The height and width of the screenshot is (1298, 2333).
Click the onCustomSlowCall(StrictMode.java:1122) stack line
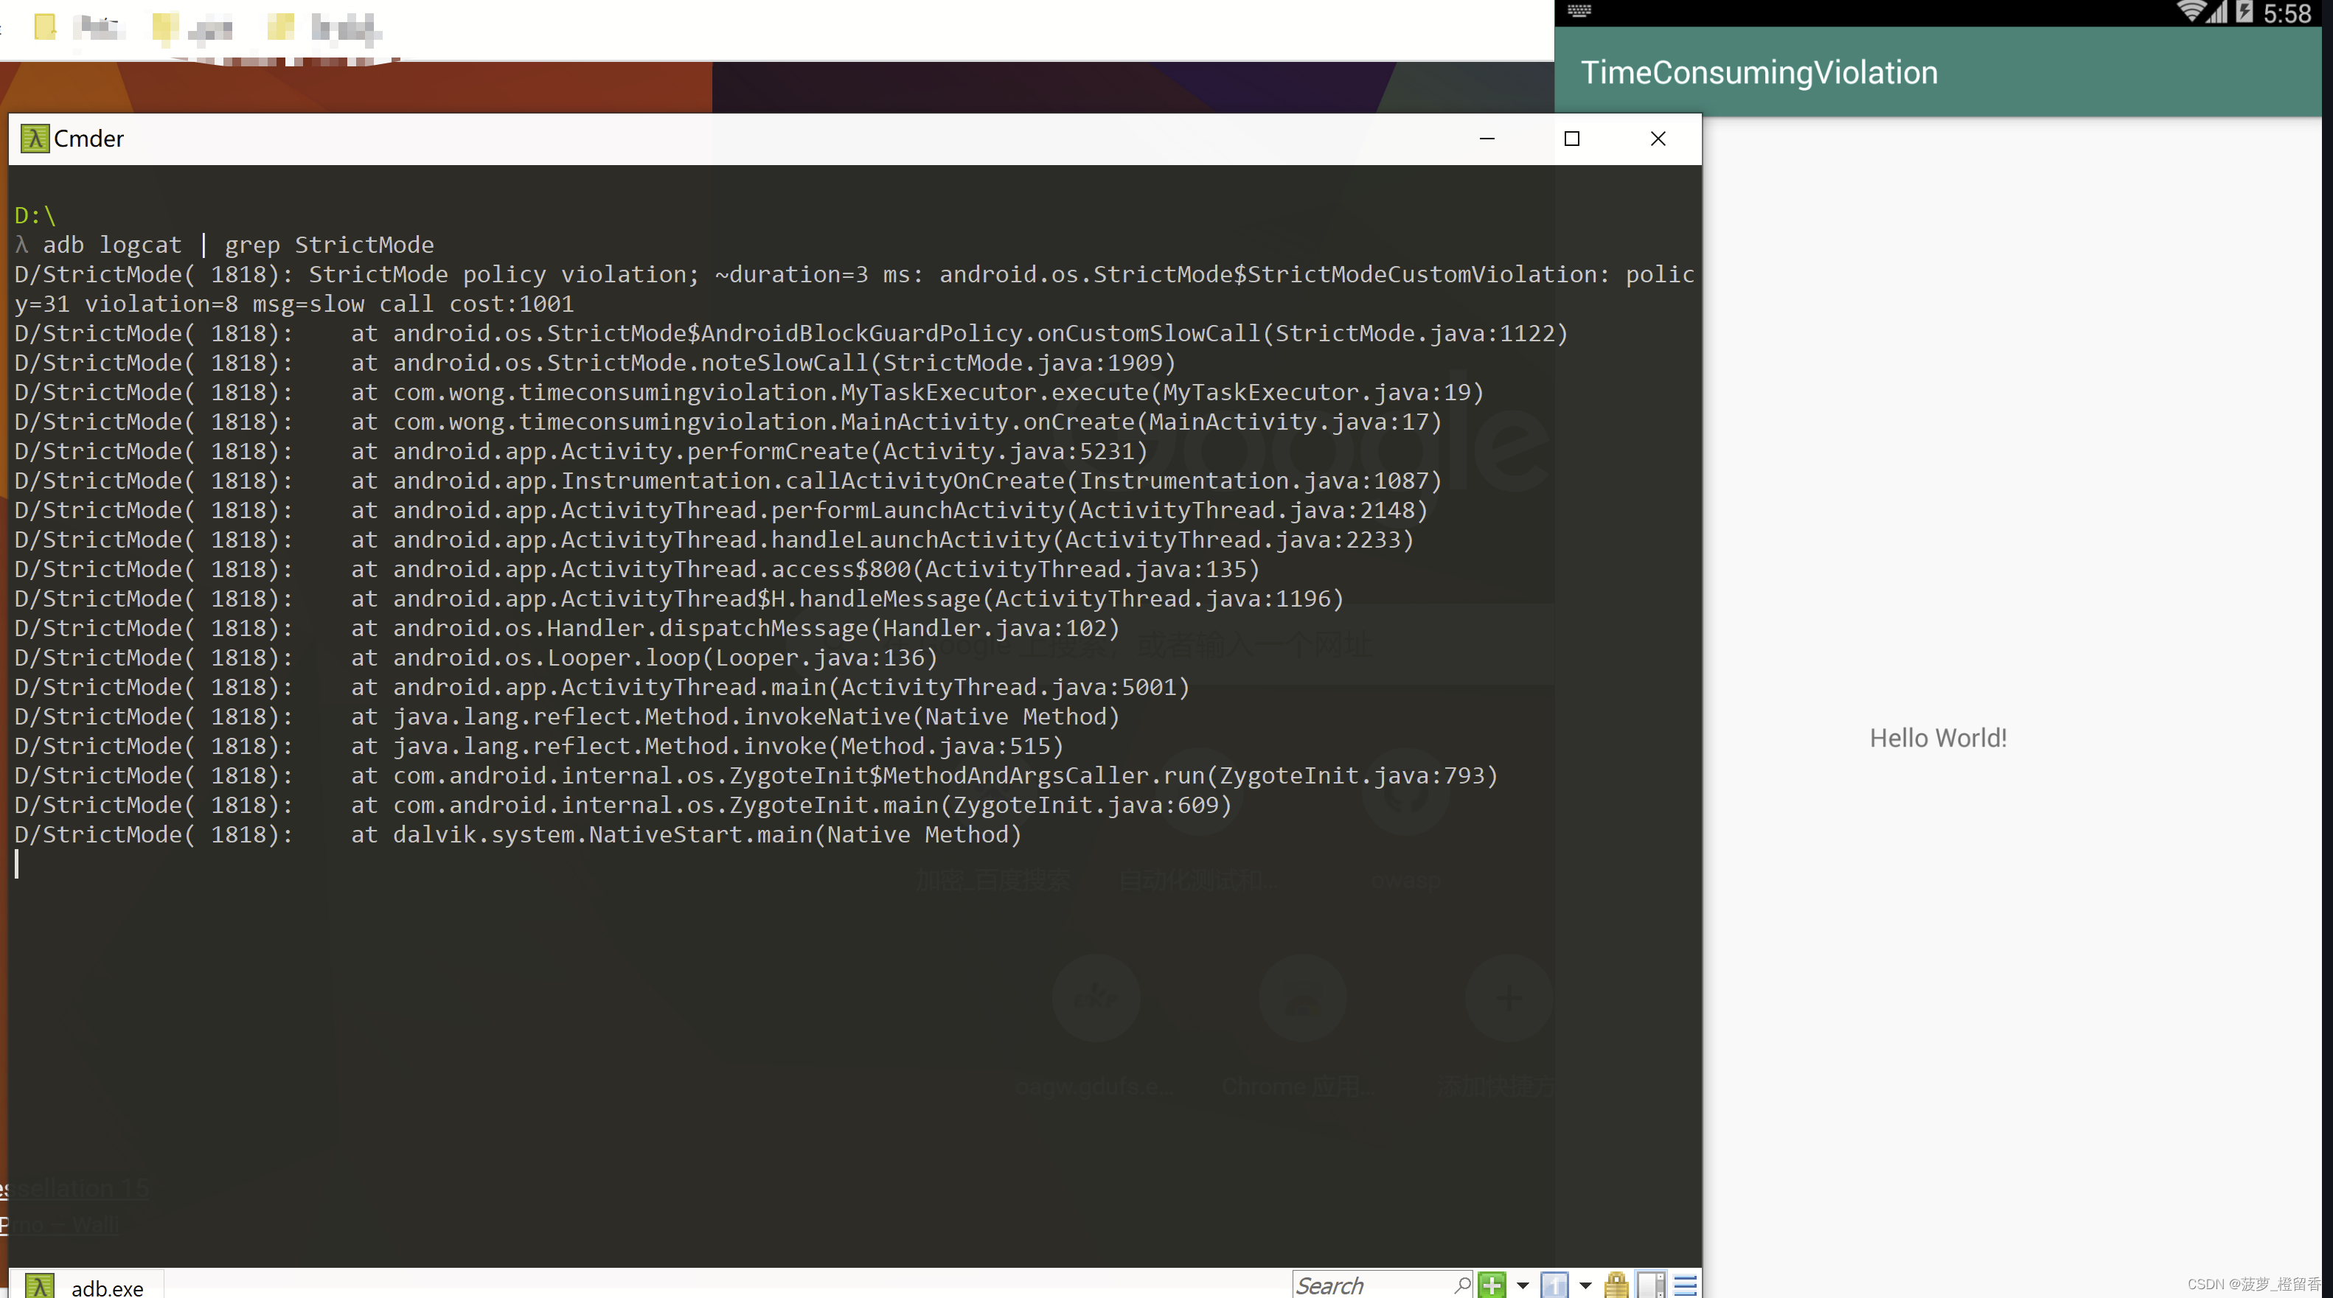click(x=790, y=333)
